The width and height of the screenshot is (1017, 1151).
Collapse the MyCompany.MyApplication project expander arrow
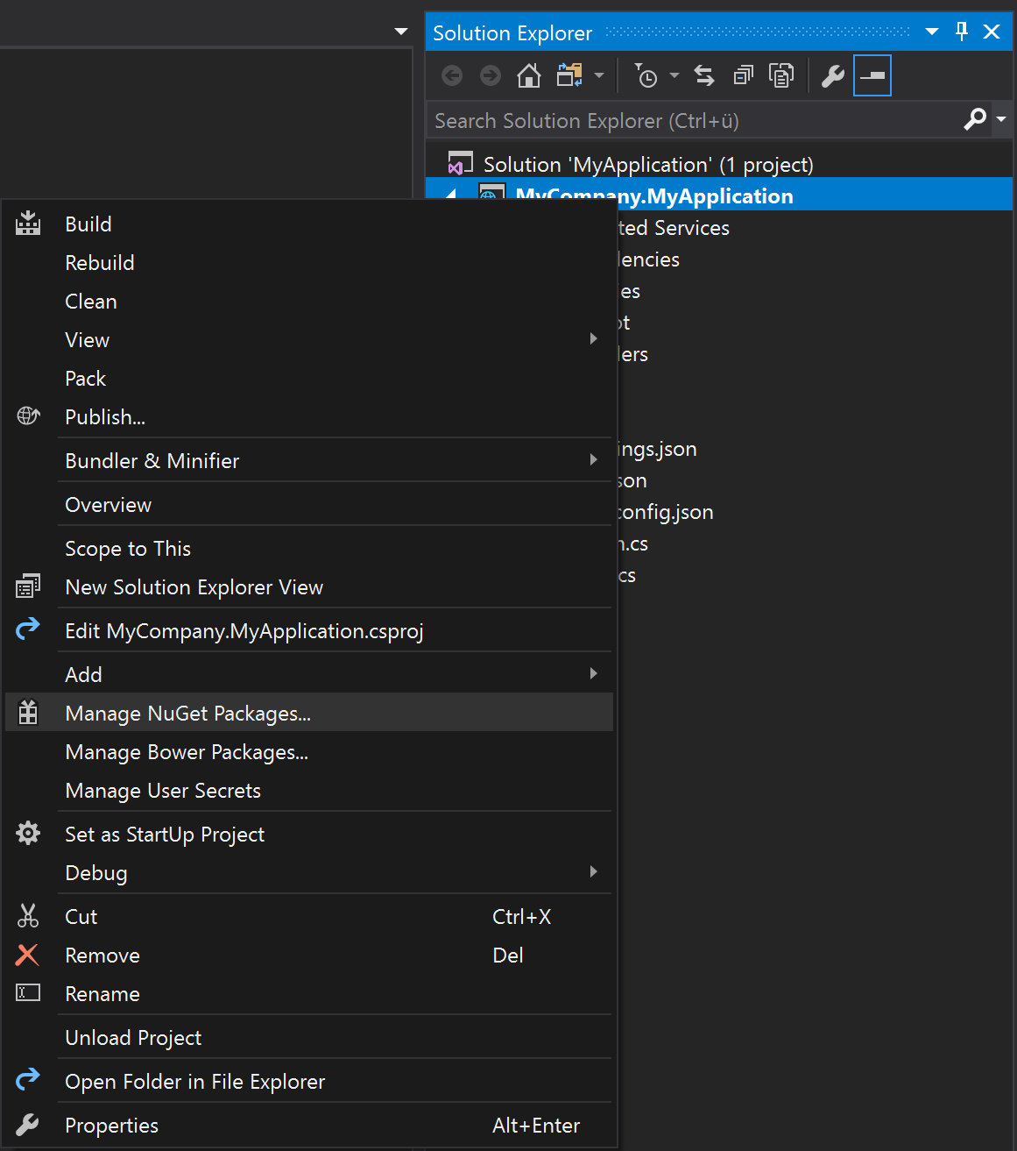coord(451,195)
